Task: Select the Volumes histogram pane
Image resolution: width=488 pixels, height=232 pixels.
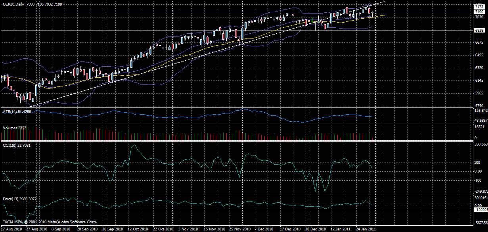Action: coord(238,133)
